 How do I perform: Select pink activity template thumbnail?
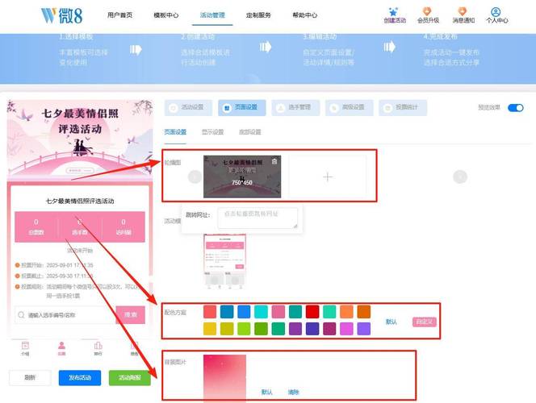pos(225,261)
